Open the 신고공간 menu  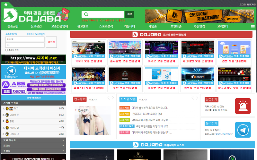tap(36, 26)
